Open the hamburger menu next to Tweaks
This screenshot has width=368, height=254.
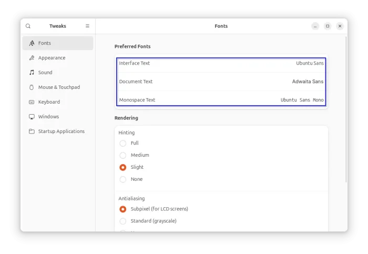coord(87,26)
